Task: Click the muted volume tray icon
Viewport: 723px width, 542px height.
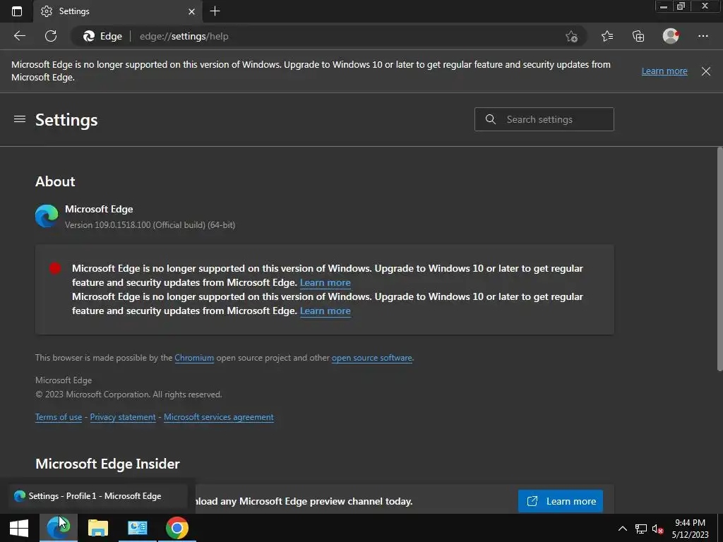Action: pyautogui.click(x=657, y=529)
